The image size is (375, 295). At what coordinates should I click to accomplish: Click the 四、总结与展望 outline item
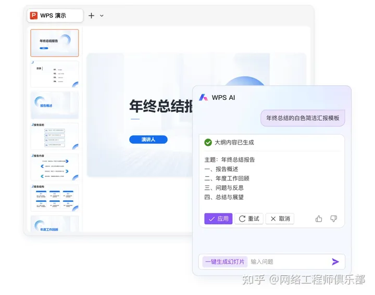click(224, 197)
